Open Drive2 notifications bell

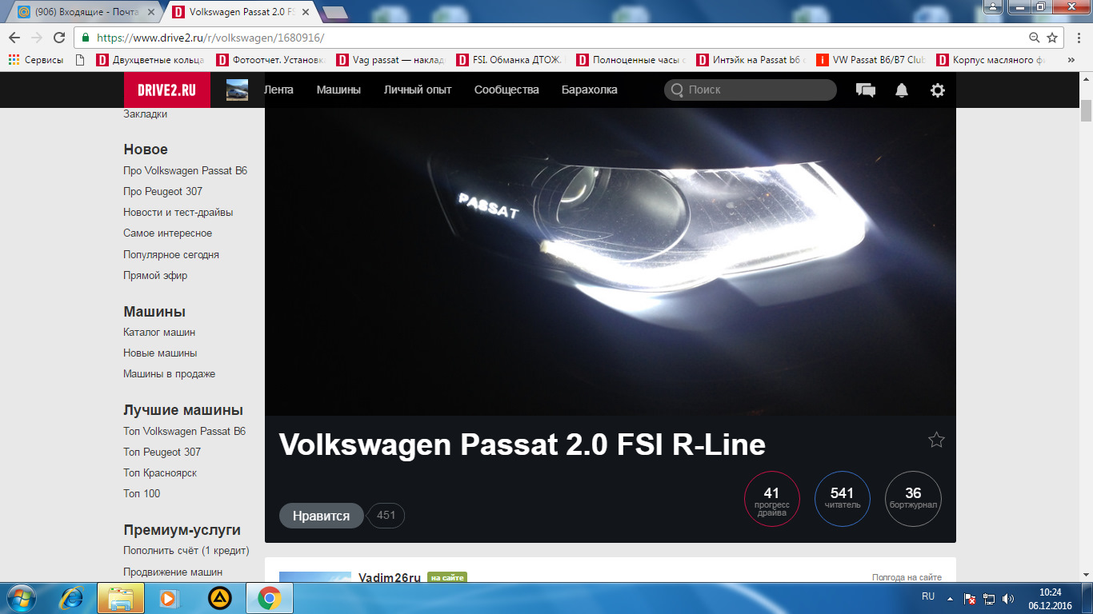click(x=902, y=90)
